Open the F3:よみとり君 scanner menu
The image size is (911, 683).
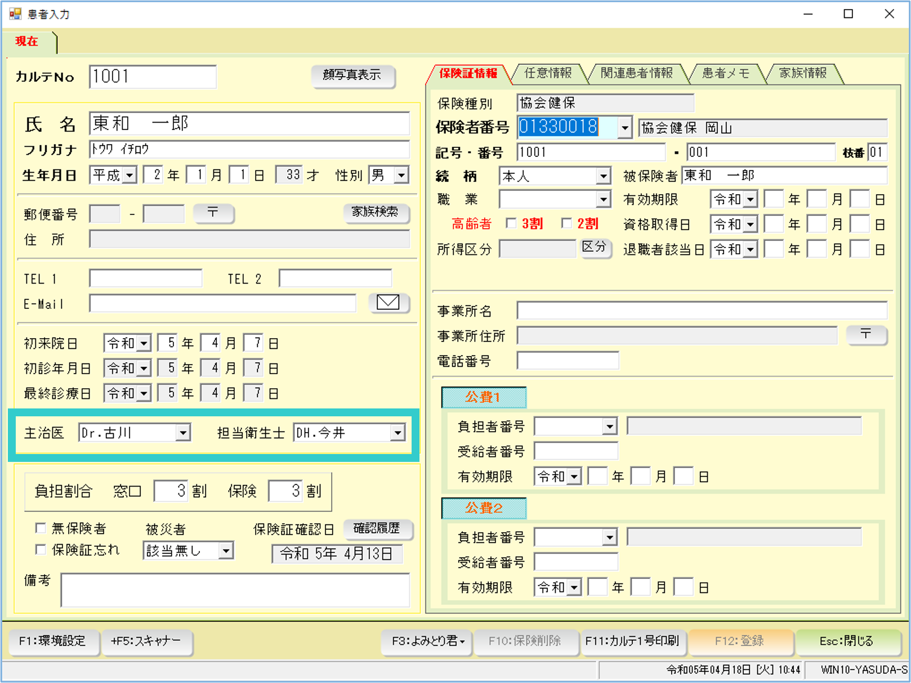[x=428, y=641]
